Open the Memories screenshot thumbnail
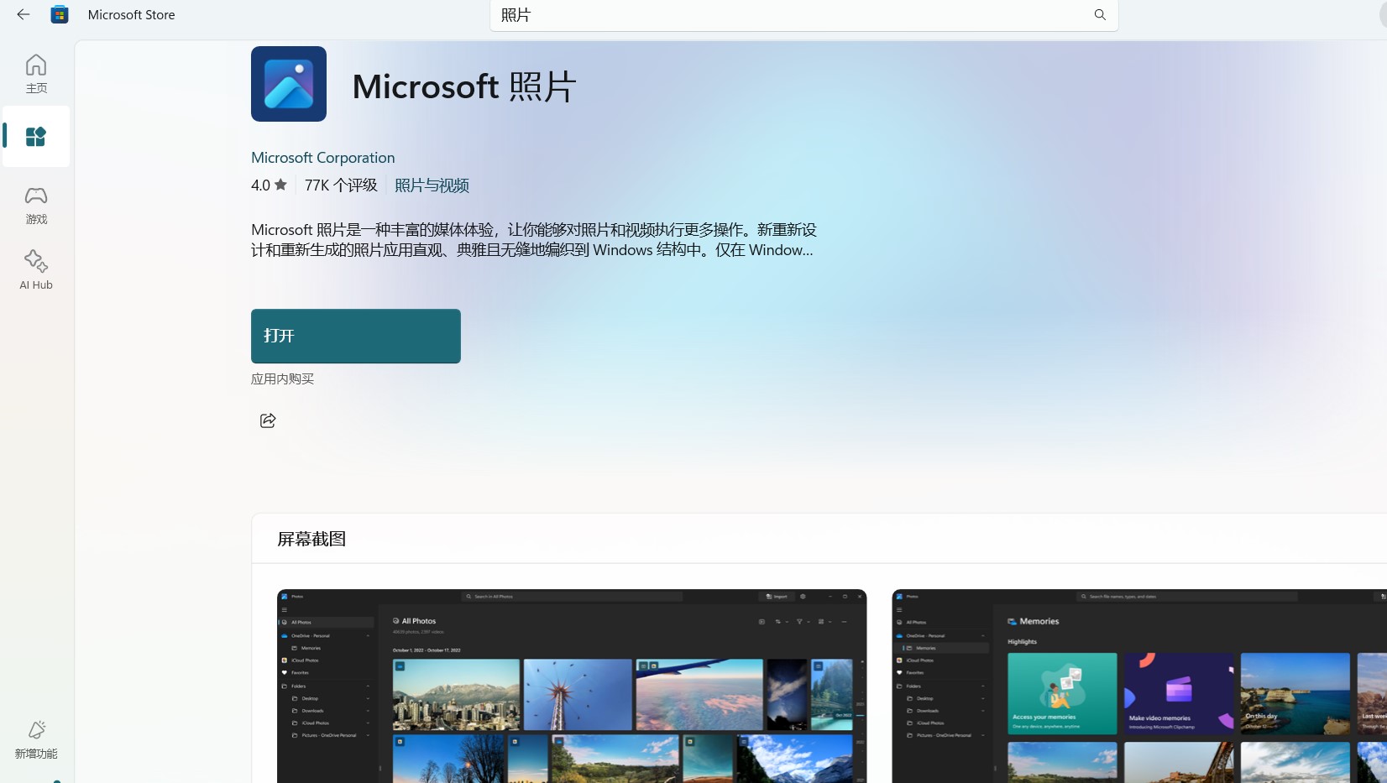 (x=1139, y=686)
